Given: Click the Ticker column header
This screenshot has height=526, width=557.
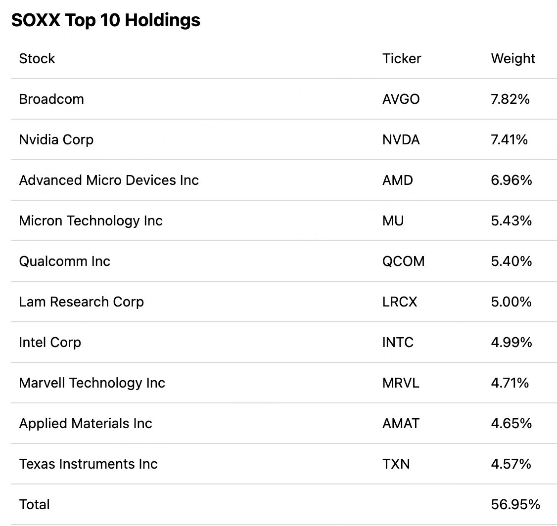Looking at the screenshot, I should point(402,58).
